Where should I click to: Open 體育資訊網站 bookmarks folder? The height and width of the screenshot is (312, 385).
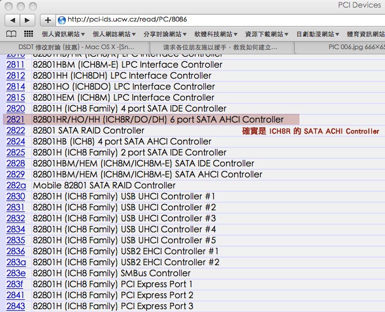pos(365,34)
